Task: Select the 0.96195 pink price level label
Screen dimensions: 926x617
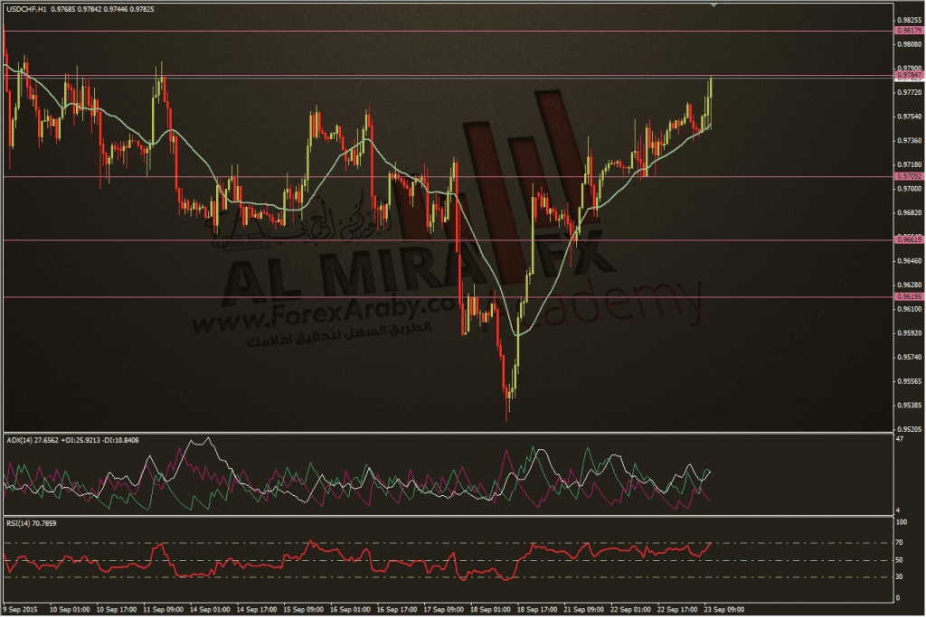Action: click(910, 296)
